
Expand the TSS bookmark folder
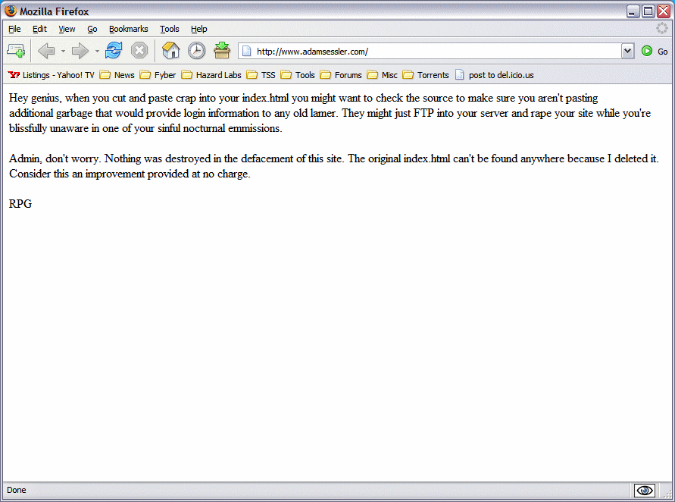click(x=261, y=75)
